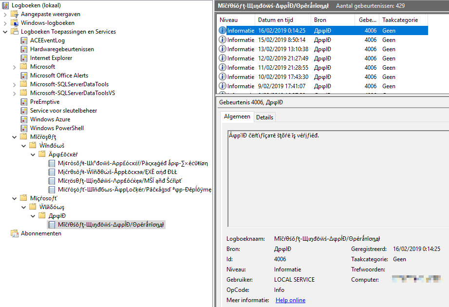449x307 pixels.
Task: Collapse Windows folder above AppLocker
Action: [24, 146]
